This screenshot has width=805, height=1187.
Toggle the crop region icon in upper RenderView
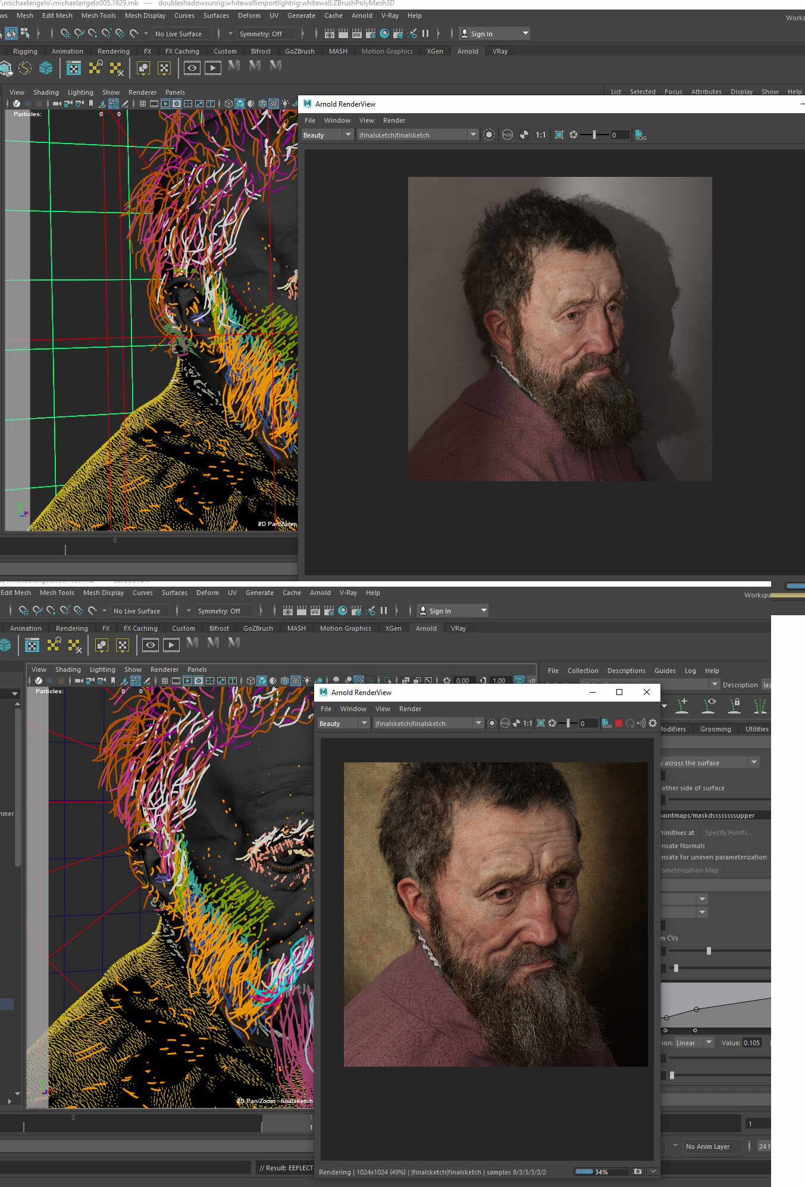tap(559, 135)
